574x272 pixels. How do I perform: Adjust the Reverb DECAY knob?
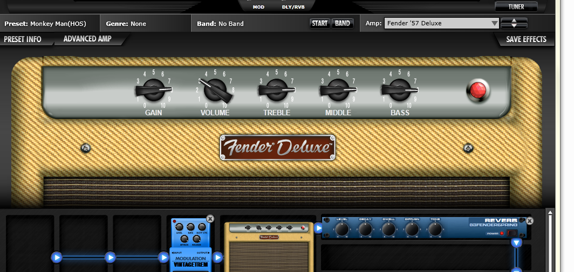(x=365, y=229)
